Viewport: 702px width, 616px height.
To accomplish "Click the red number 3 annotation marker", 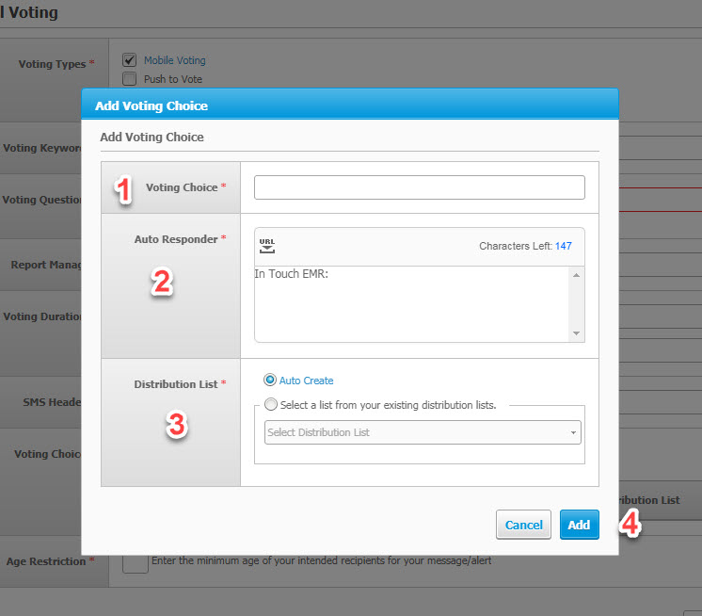I will (x=176, y=425).
